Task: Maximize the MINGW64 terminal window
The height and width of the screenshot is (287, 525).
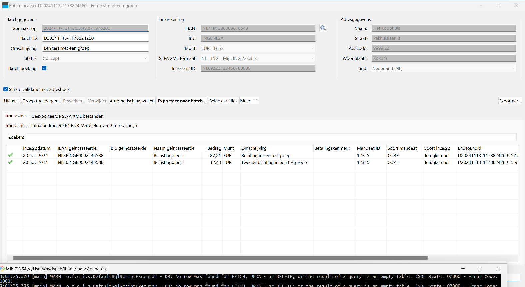Action: pos(480,269)
